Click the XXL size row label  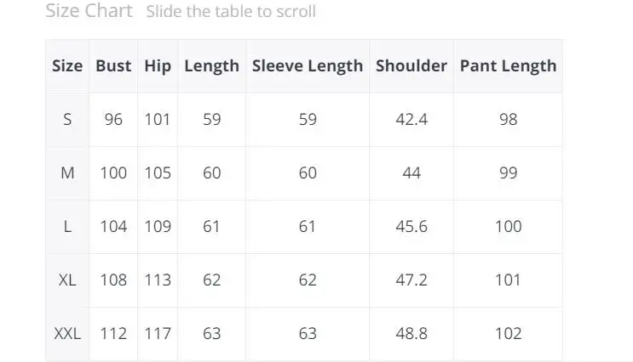(67, 333)
